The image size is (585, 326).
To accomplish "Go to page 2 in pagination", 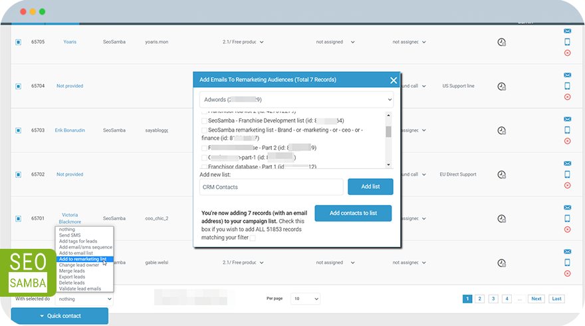I will pos(480,299).
